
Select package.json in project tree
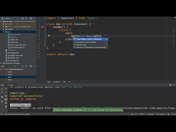pos(12,53)
